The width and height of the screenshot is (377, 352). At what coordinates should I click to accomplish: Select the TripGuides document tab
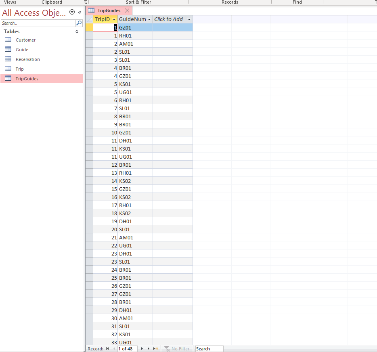(109, 10)
